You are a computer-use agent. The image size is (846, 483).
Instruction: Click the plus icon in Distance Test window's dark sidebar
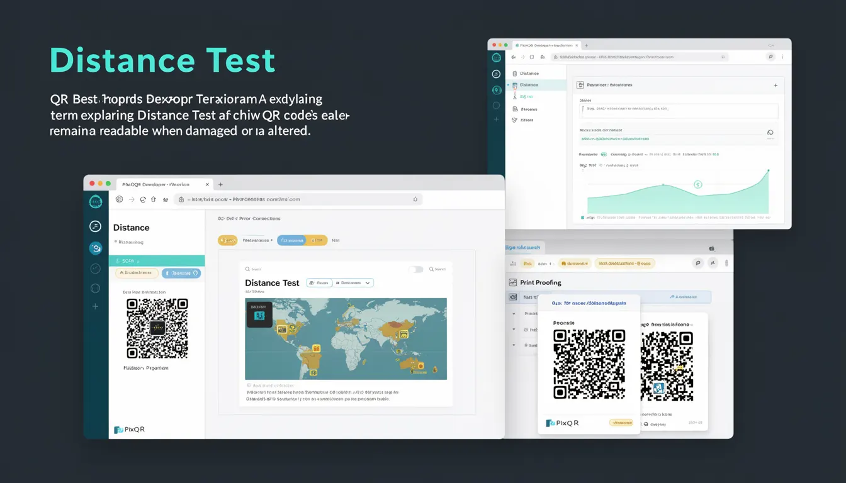pyautogui.click(x=96, y=306)
